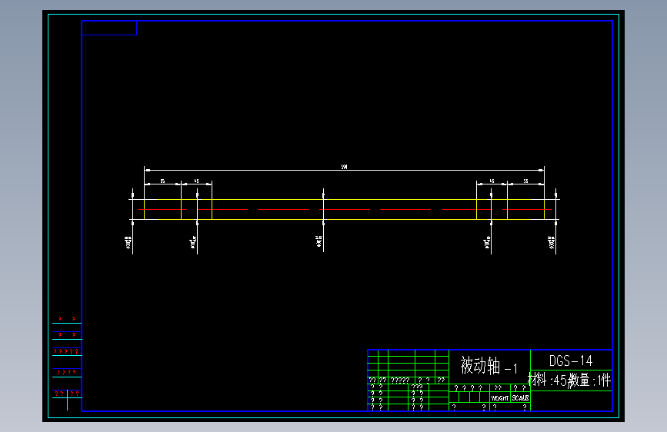The image size is (667, 432).
Task: Click the overall length dimension "590"
Action: click(344, 167)
